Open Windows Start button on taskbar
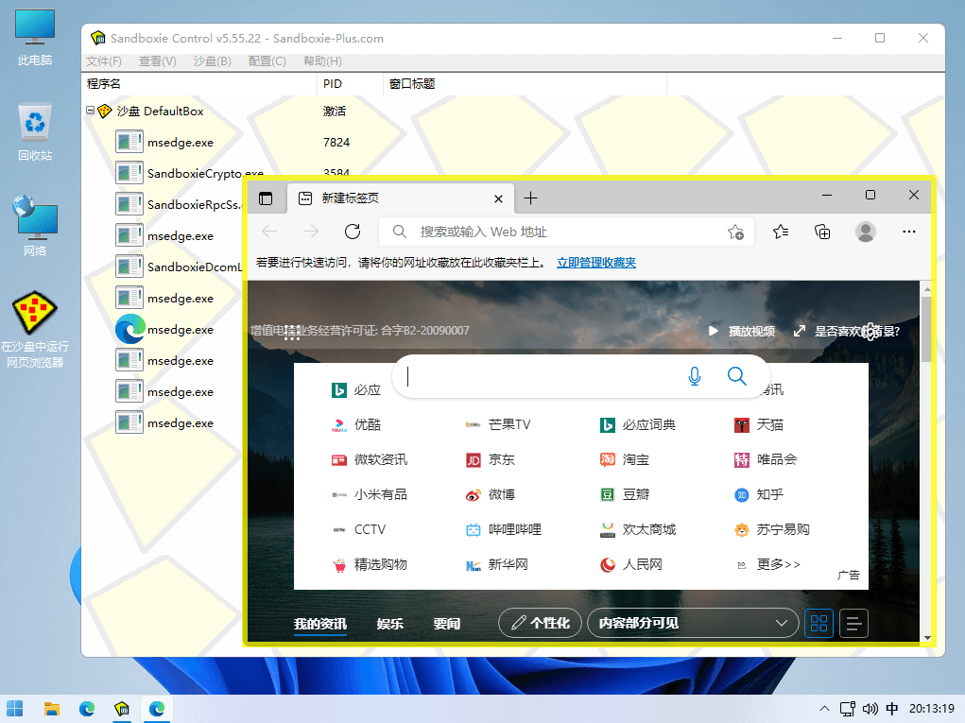 coord(15,709)
